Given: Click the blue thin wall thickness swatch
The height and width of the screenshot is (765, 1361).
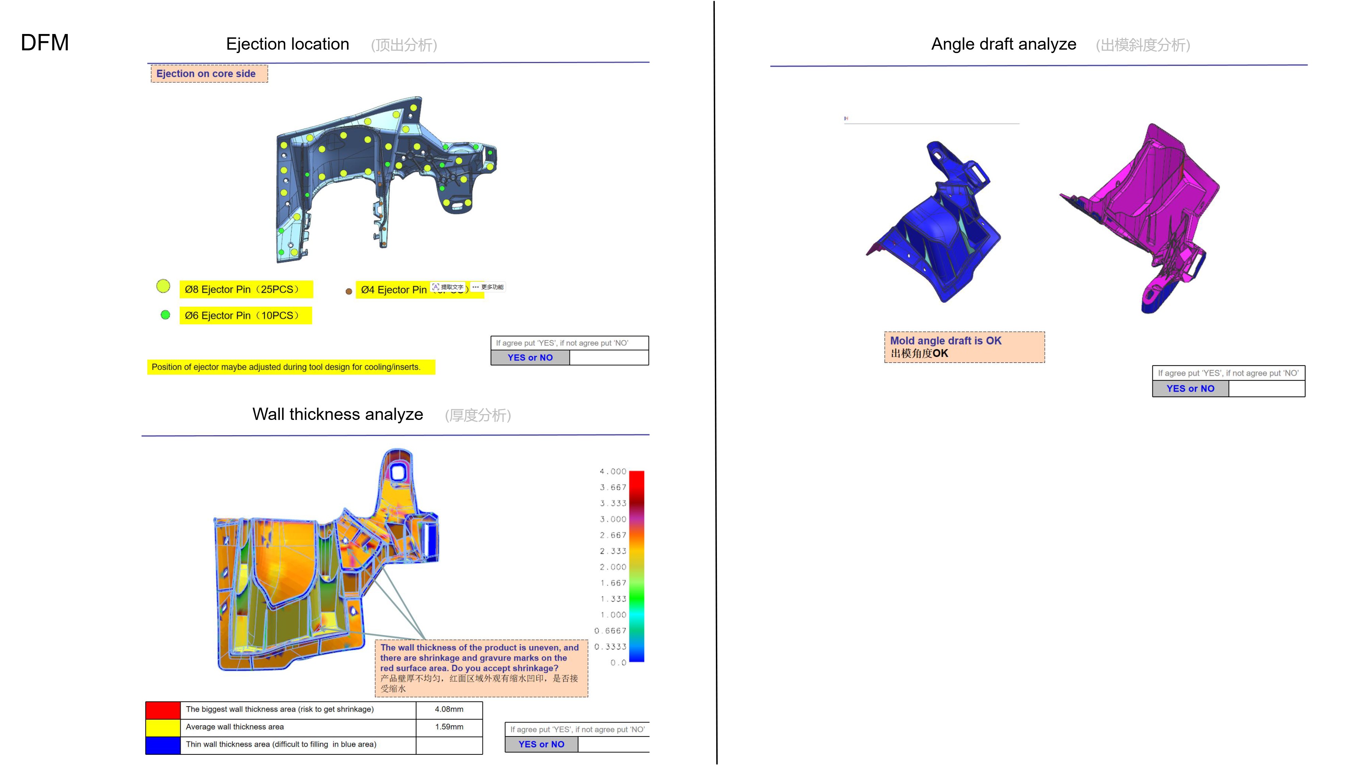Looking at the screenshot, I should 163,745.
